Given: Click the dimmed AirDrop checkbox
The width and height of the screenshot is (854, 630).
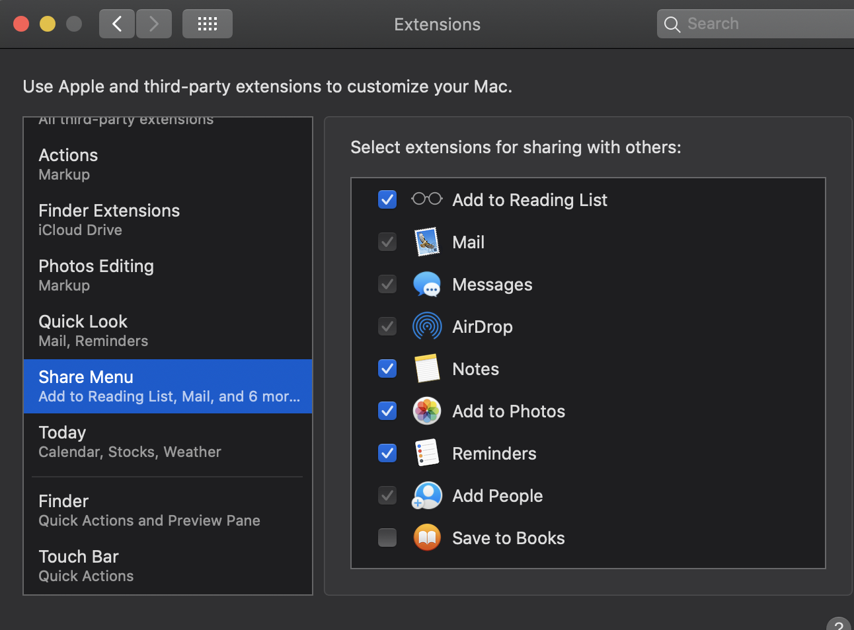Looking at the screenshot, I should [387, 326].
